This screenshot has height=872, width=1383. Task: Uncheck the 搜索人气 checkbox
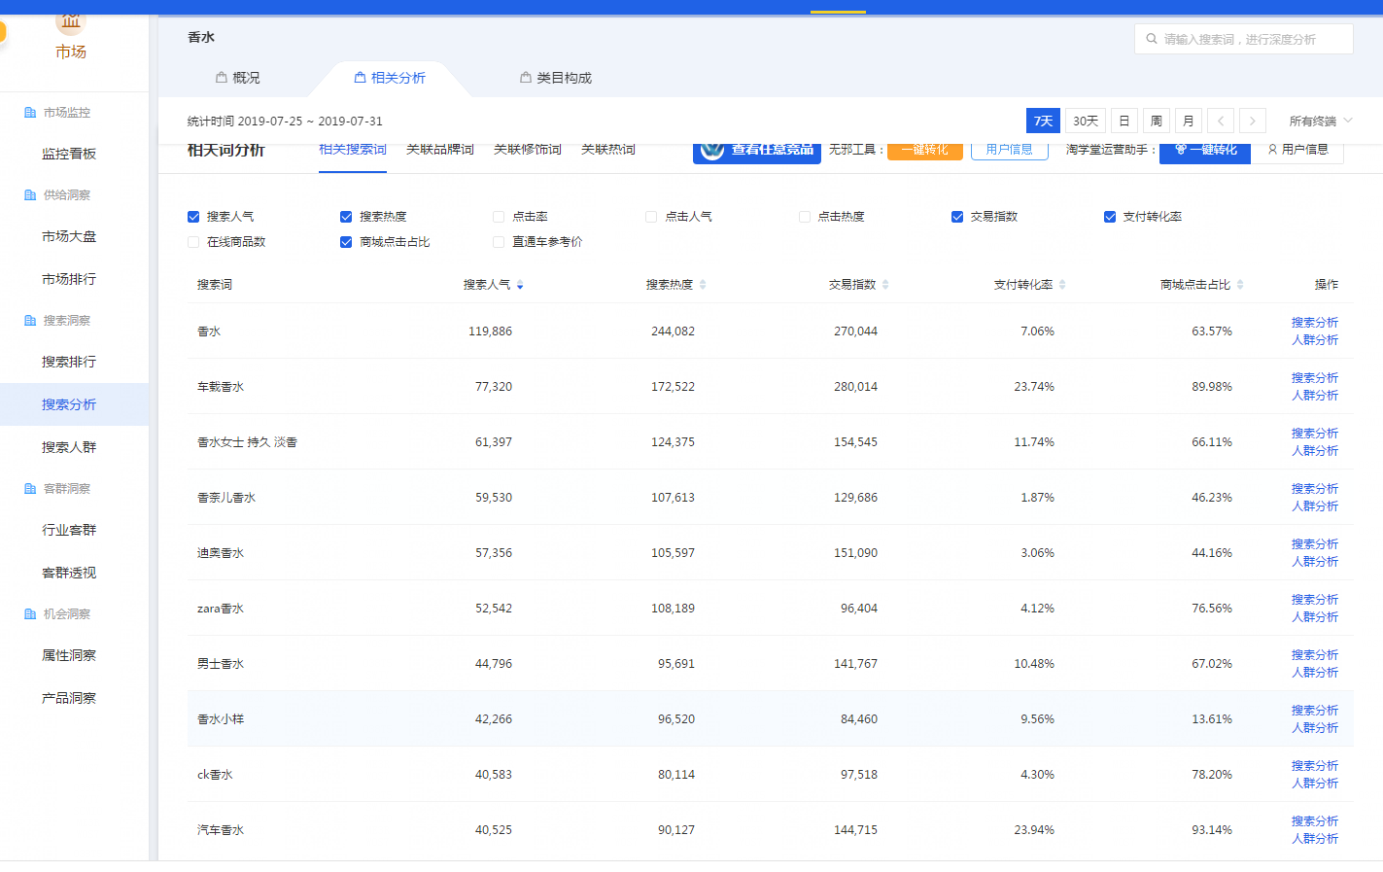coord(193,217)
